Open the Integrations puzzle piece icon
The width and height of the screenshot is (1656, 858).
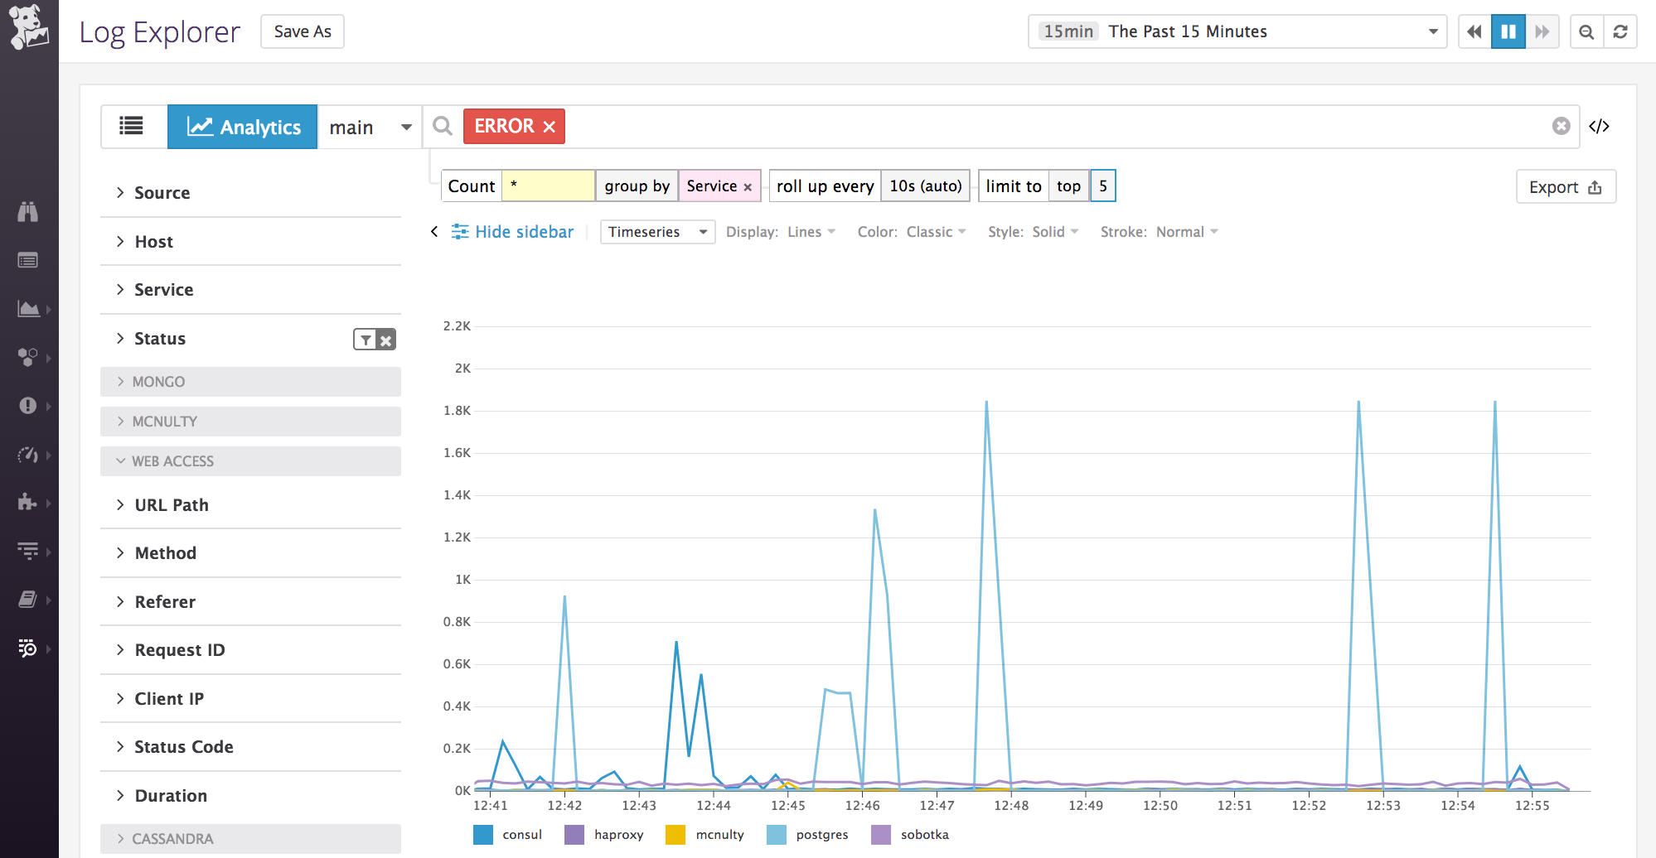coord(29,503)
